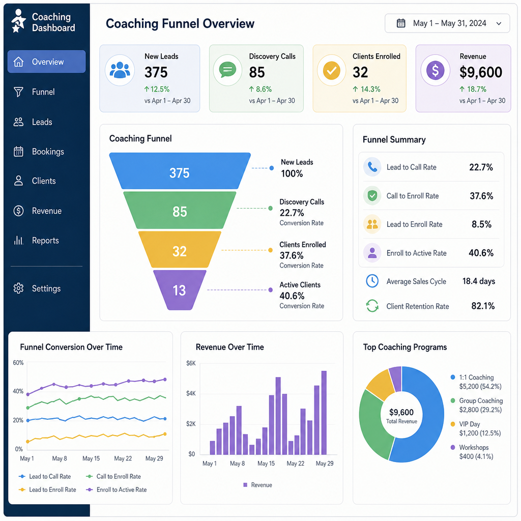Click the 22.7% Lead to Call Rate value
The width and height of the screenshot is (521, 521).
(481, 167)
